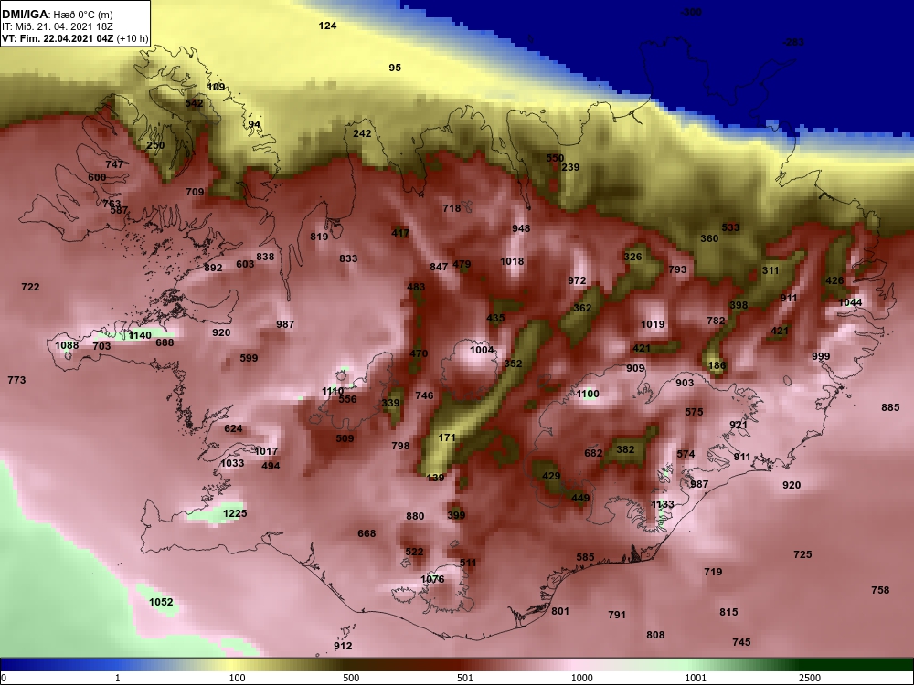This screenshot has height=685, width=914.
Task: Click the offshore value 722
Action: [x=30, y=287]
